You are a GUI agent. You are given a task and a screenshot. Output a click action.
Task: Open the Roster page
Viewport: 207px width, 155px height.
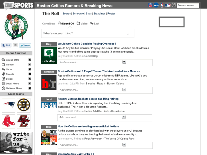(x=111, y=14)
